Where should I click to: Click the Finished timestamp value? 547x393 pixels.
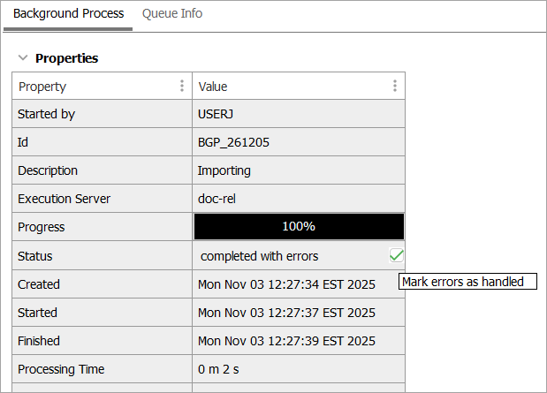(x=286, y=341)
